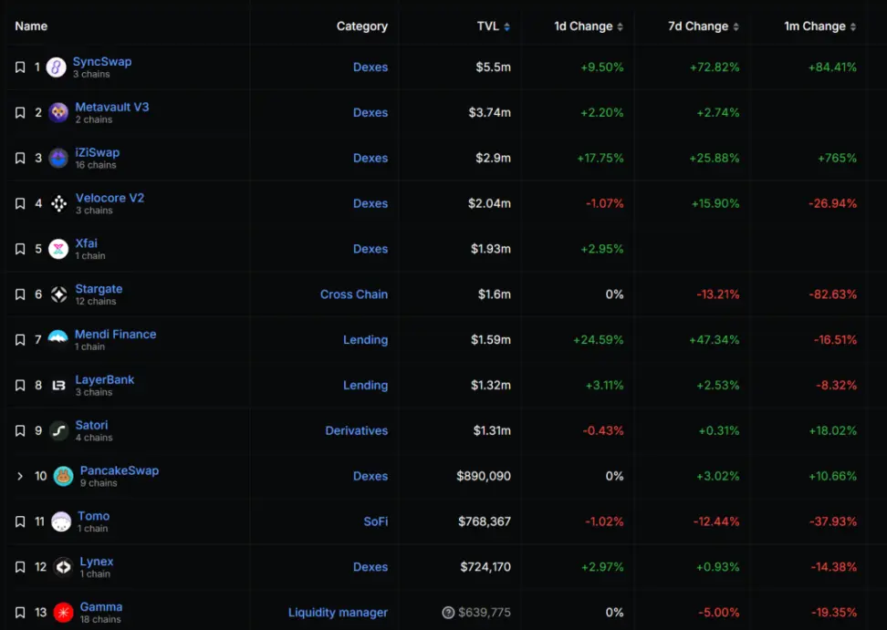Bookmark the Stargate row
Image resolution: width=887 pixels, height=630 pixels.
pos(20,294)
